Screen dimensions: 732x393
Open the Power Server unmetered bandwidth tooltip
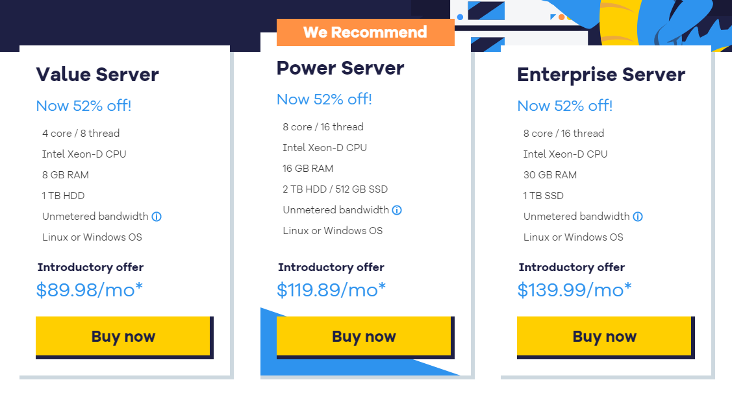click(398, 210)
